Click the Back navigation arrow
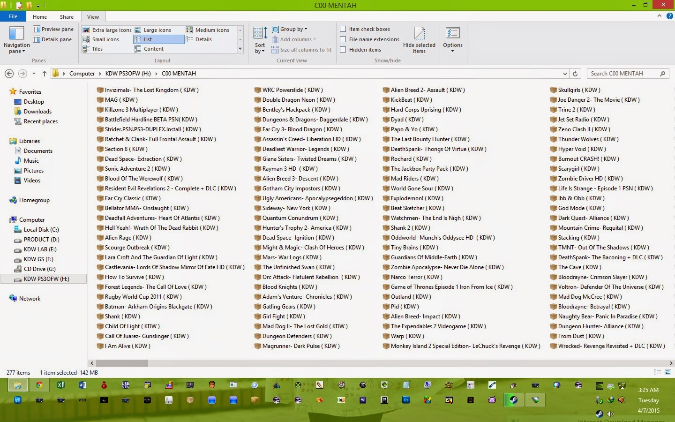 click(x=9, y=74)
